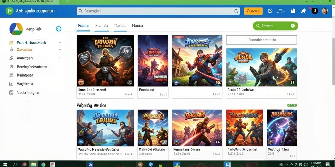
Task: Click the orange Ouraken button
Action: click(x=254, y=11)
